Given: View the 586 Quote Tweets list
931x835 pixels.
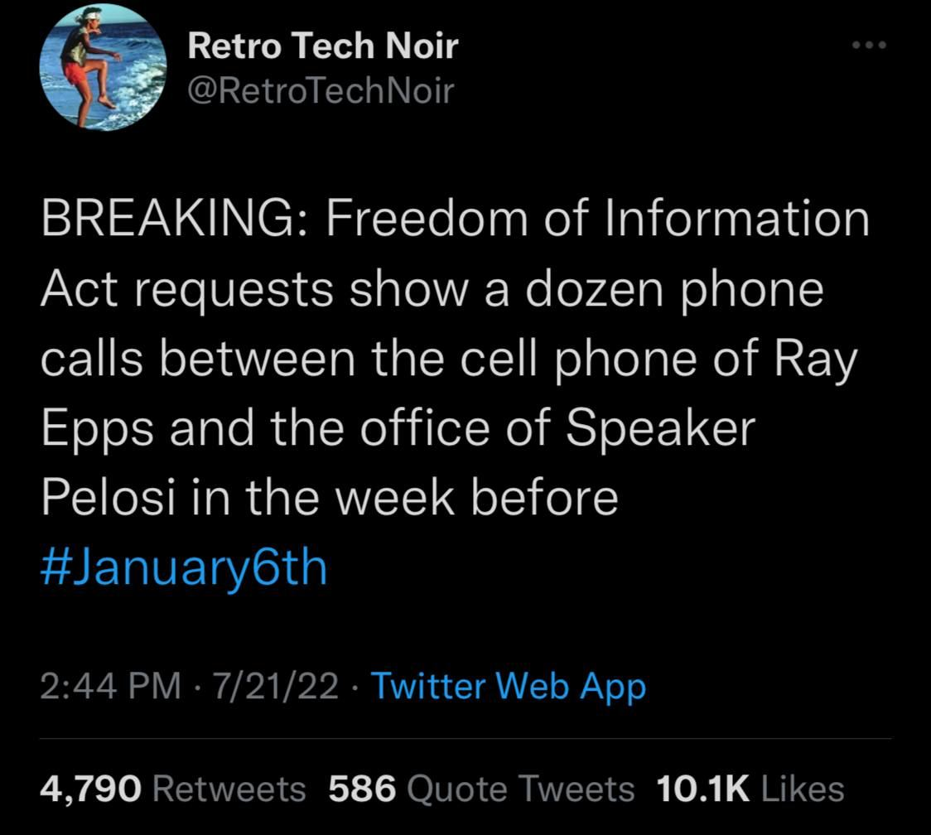Looking at the screenshot, I should pyautogui.click(x=481, y=789).
